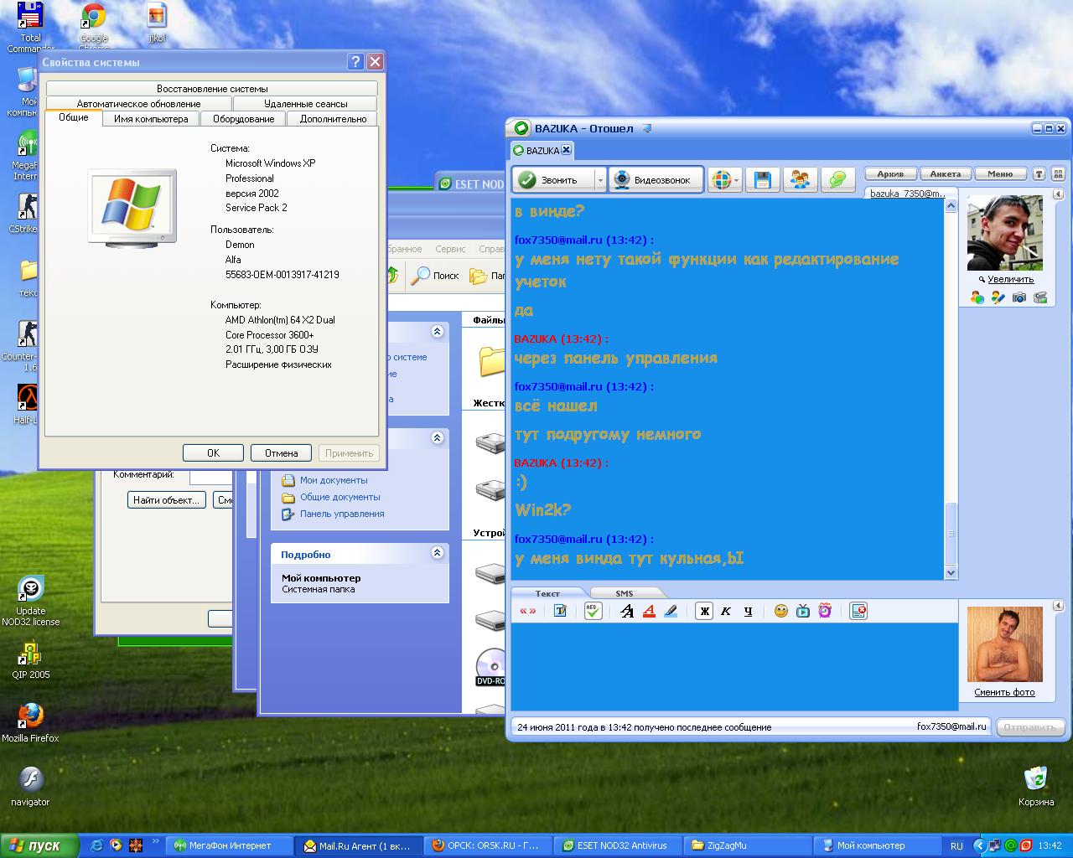The height and width of the screenshot is (858, 1073).
Task: Click the floppy disk save icon in chat
Action: click(763, 180)
